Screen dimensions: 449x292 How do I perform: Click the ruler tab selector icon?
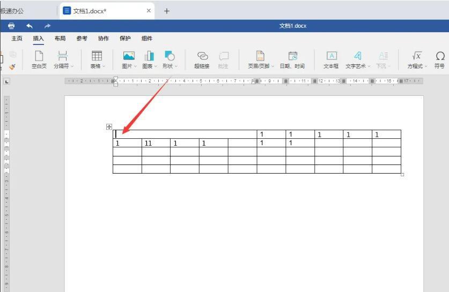point(6,81)
